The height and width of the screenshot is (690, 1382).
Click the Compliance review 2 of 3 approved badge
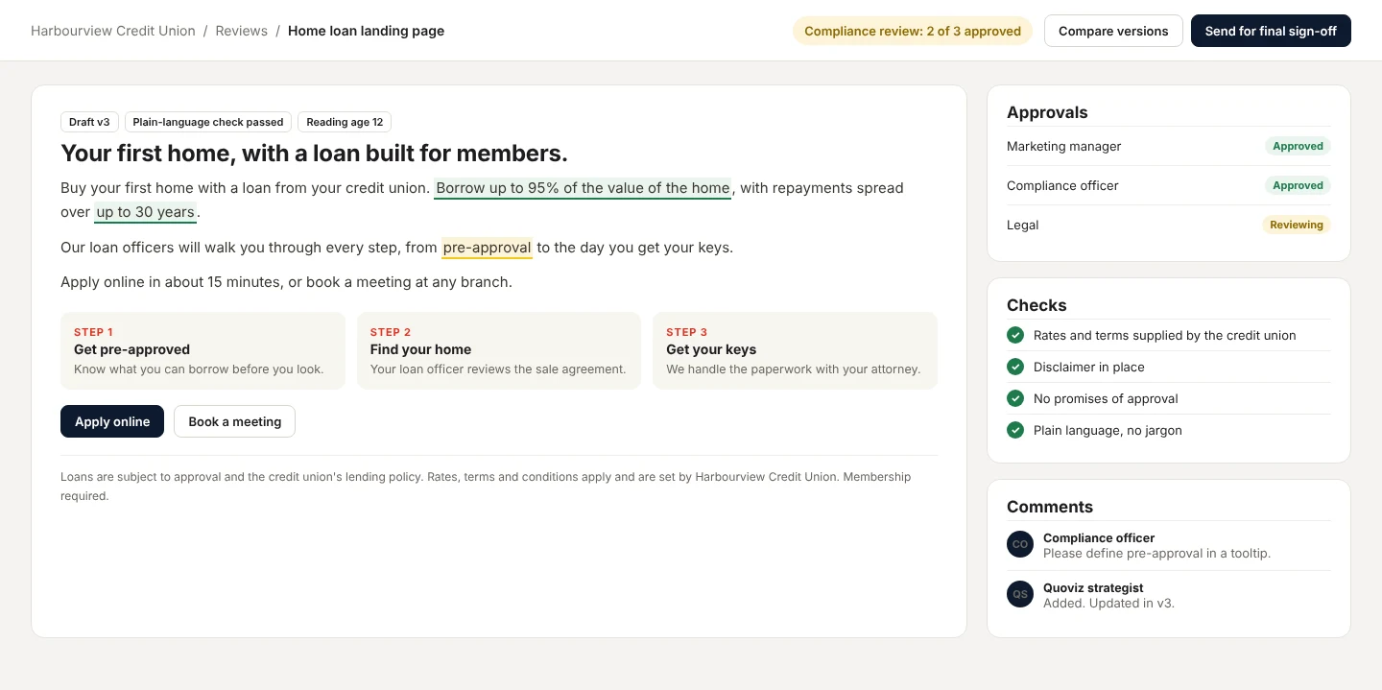pyautogui.click(x=913, y=31)
